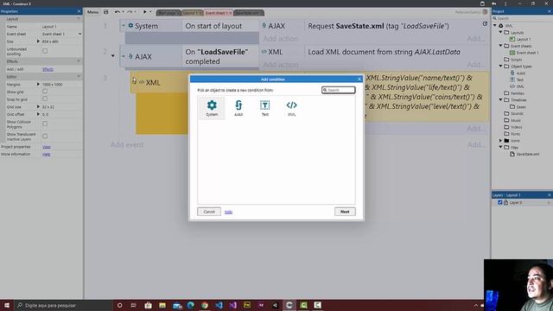Enable the Show grid checkbox
Screen dimensions: 553x311
[x=45, y=92]
